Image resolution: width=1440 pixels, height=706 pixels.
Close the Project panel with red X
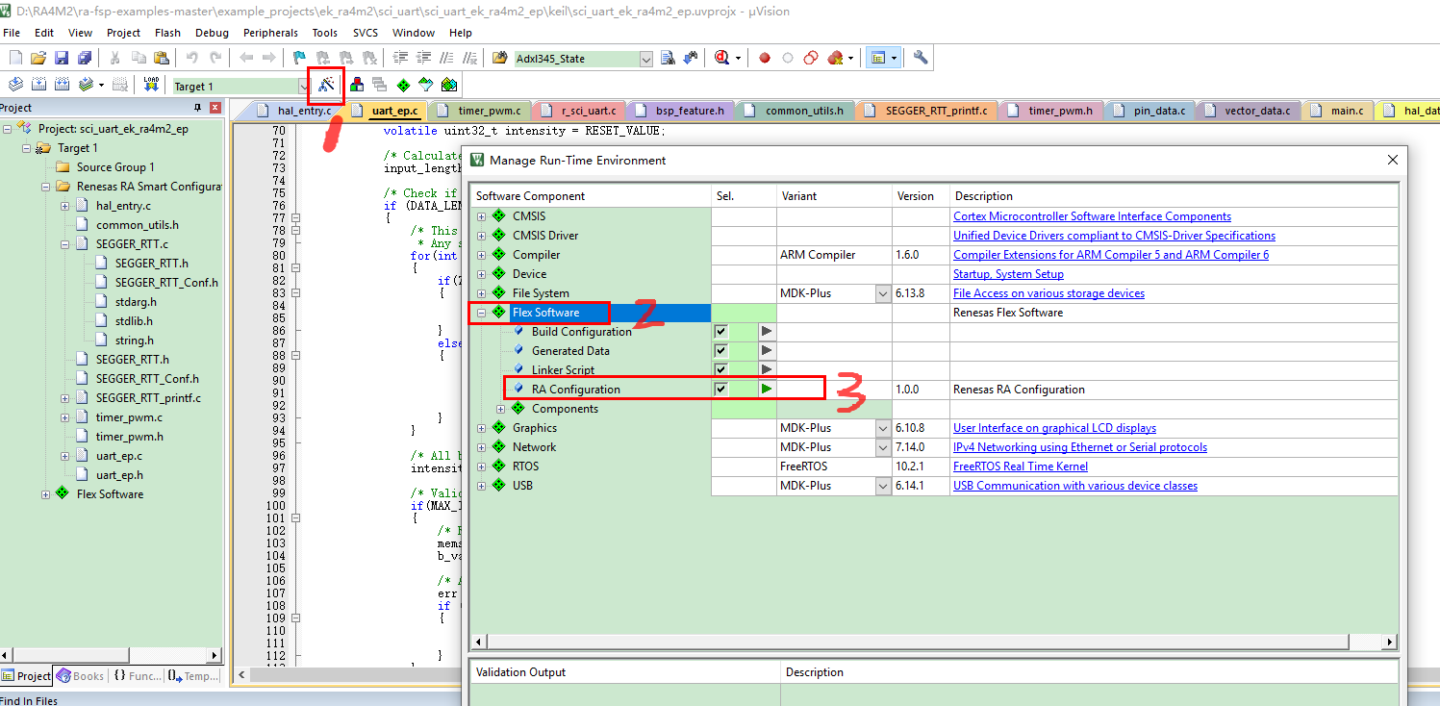click(x=215, y=108)
